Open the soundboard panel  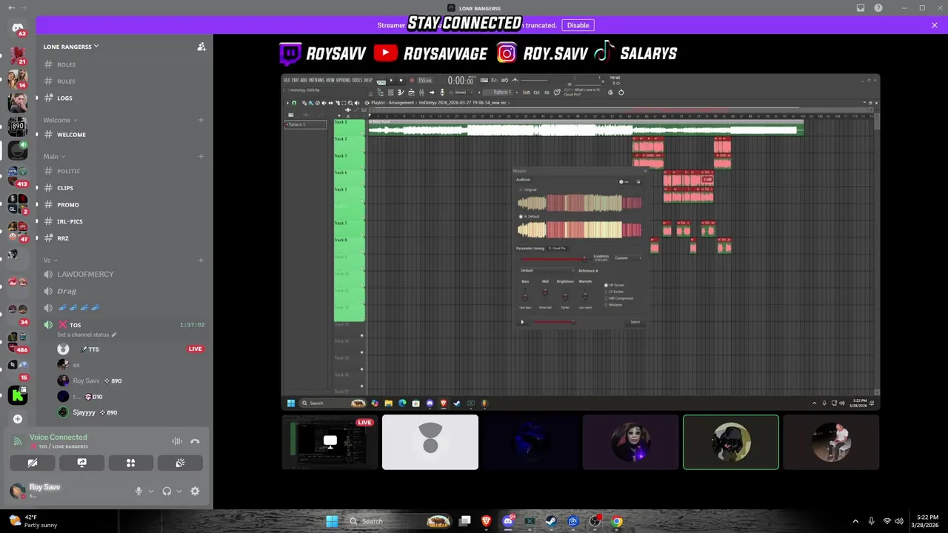pyautogui.click(x=180, y=463)
